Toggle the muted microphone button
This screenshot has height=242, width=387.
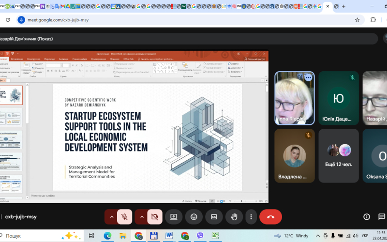[x=124, y=217]
